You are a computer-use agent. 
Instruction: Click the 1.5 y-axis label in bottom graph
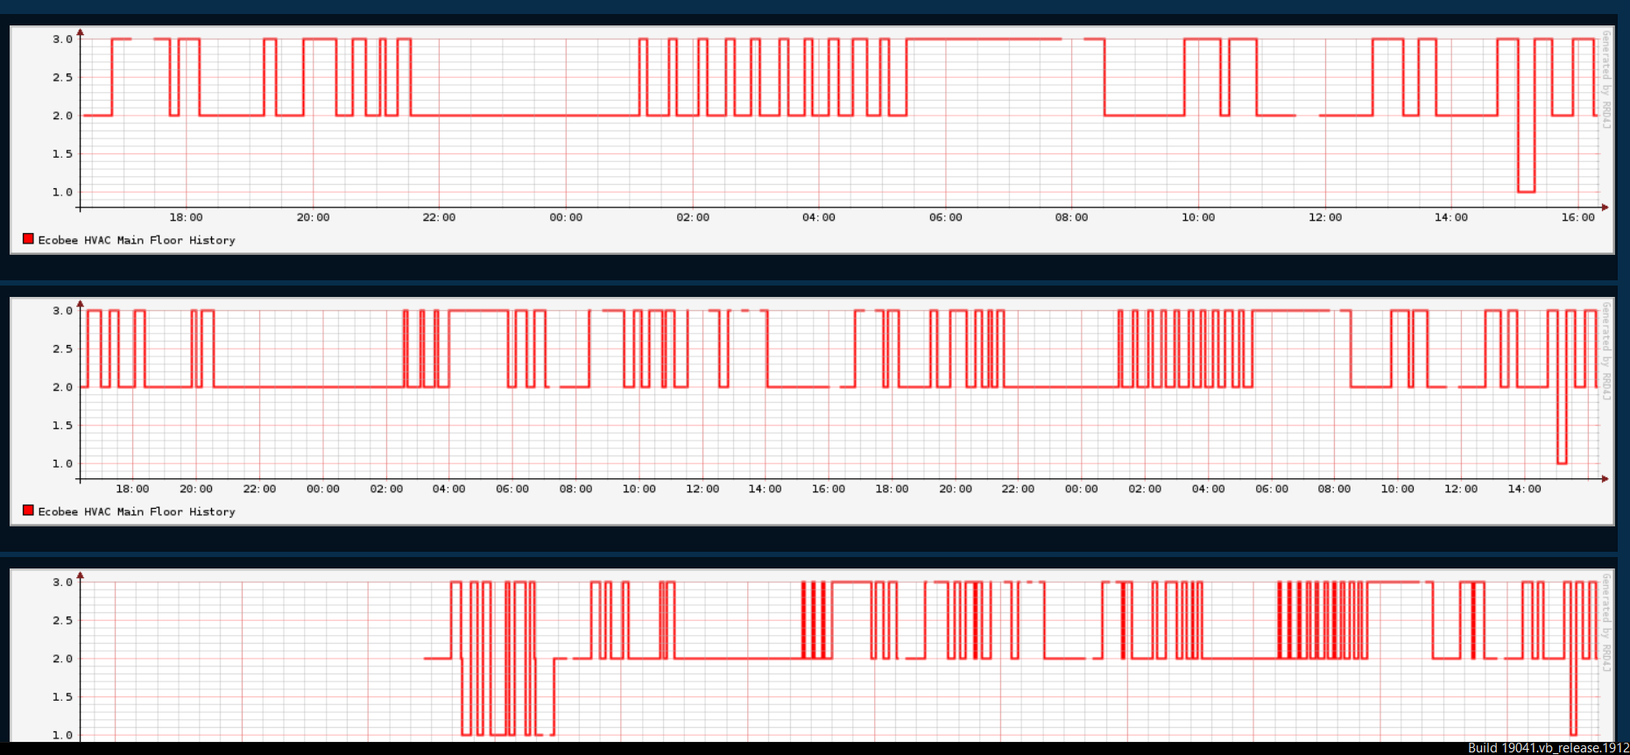click(x=62, y=696)
